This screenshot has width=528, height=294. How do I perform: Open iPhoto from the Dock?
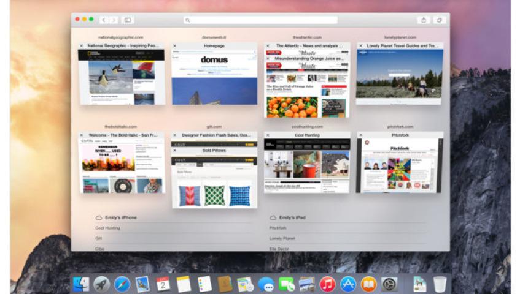(x=307, y=284)
